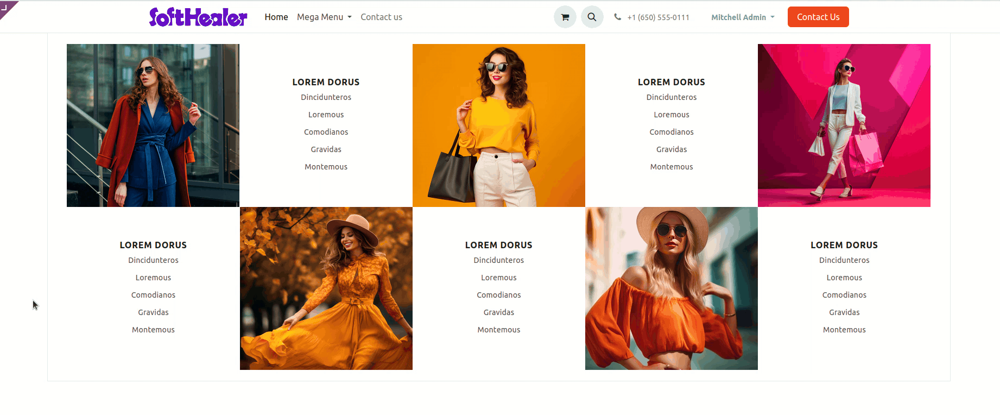Click LOREM DORUS heading right of red coat photo
The image size is (1000, 415).
pyautogui.click(x=326, y=82)
